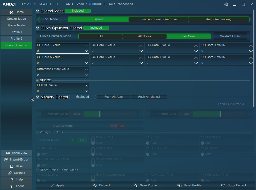Increase GFX CO Value with up arrow
Screen dimensions: 256x190
[x=86, y=86]
